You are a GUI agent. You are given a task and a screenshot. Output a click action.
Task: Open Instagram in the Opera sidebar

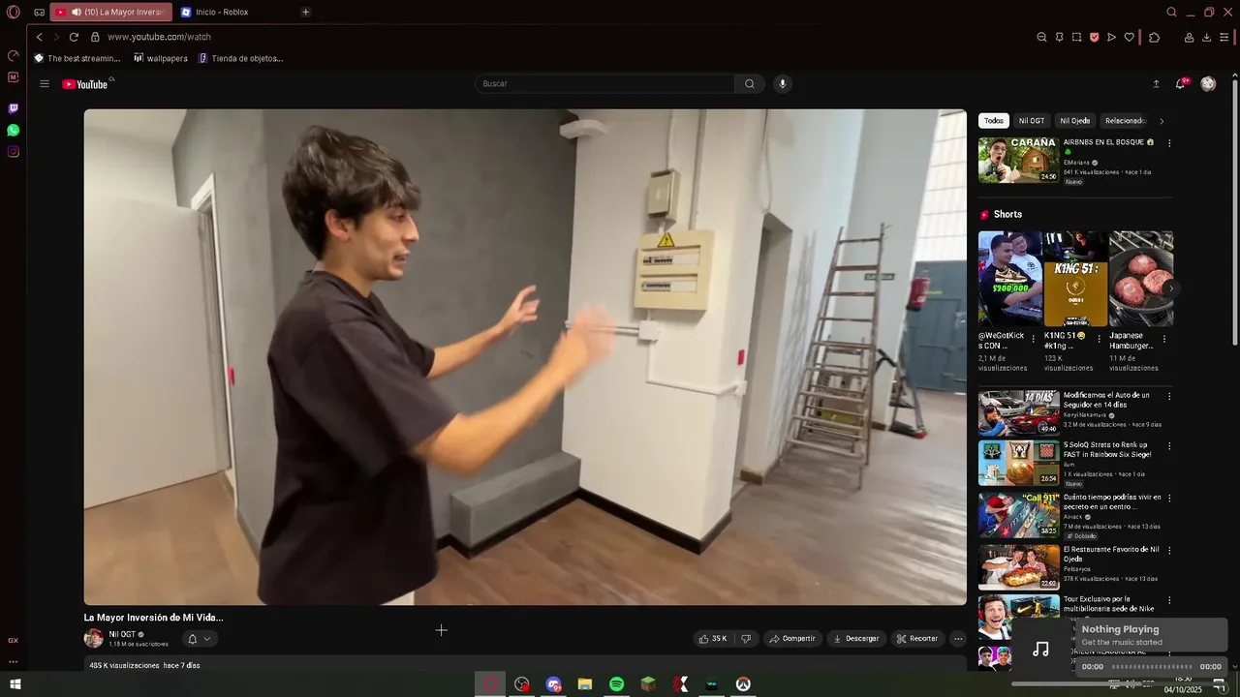coord(14,151)
